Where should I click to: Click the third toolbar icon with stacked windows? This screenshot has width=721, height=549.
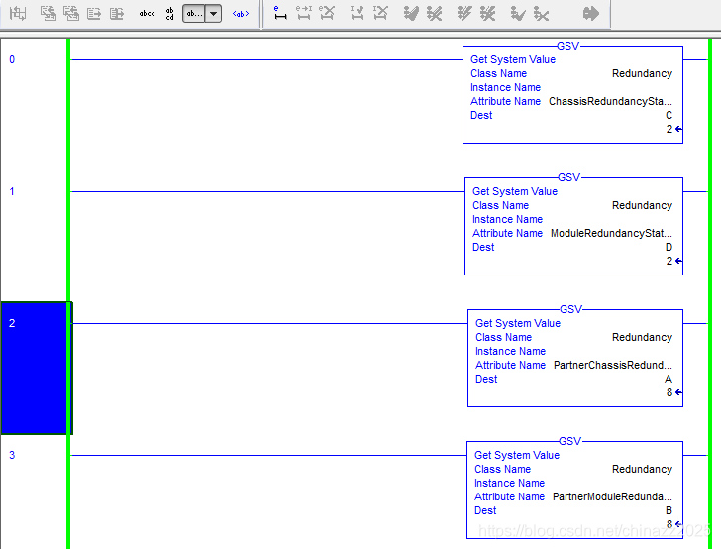coord(71,13)
